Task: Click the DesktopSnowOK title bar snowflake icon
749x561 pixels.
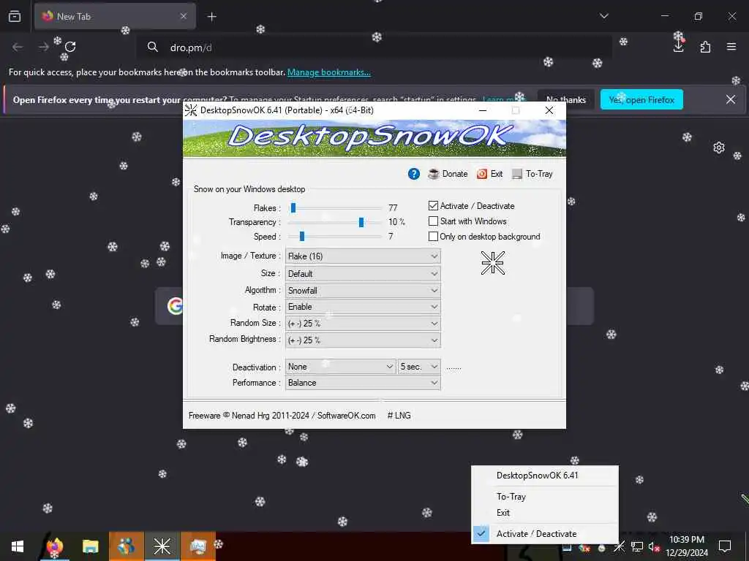Action: pos(191,110)
